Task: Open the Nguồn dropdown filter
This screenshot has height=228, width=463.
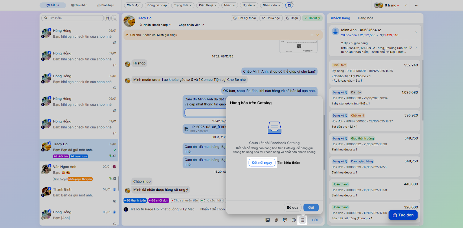Action: click(x=249, y=5)
